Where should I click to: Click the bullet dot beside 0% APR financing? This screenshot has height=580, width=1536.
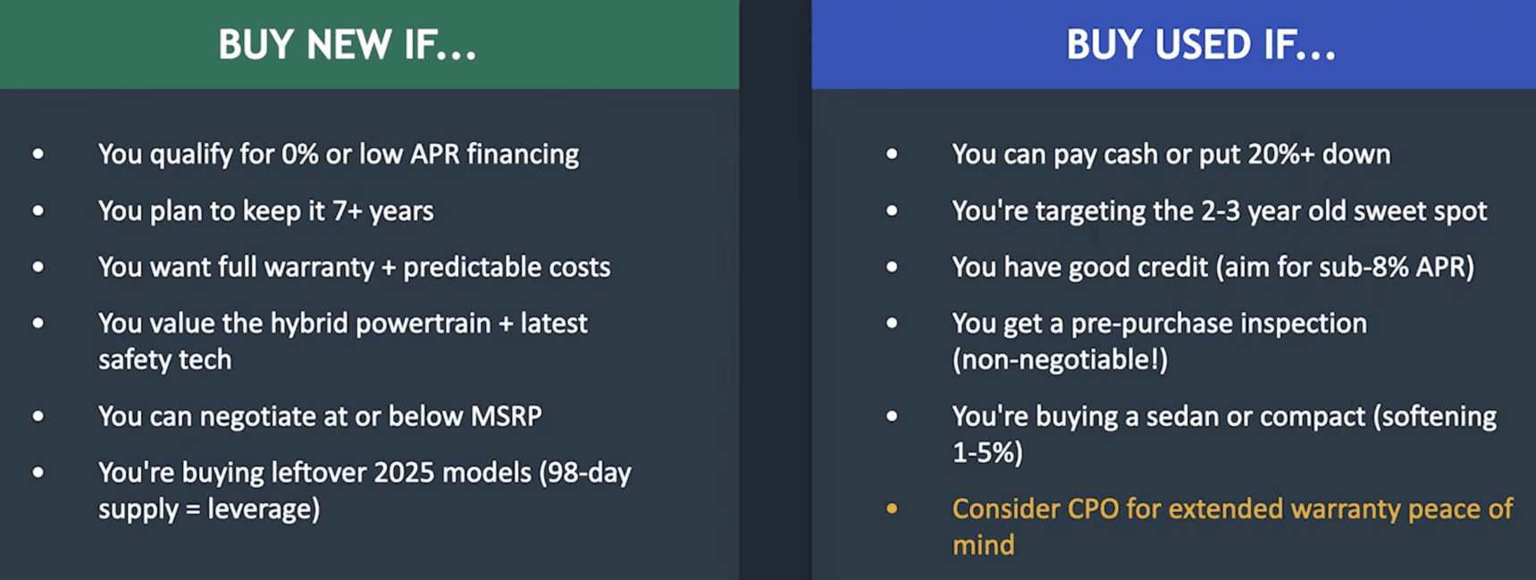38,154
